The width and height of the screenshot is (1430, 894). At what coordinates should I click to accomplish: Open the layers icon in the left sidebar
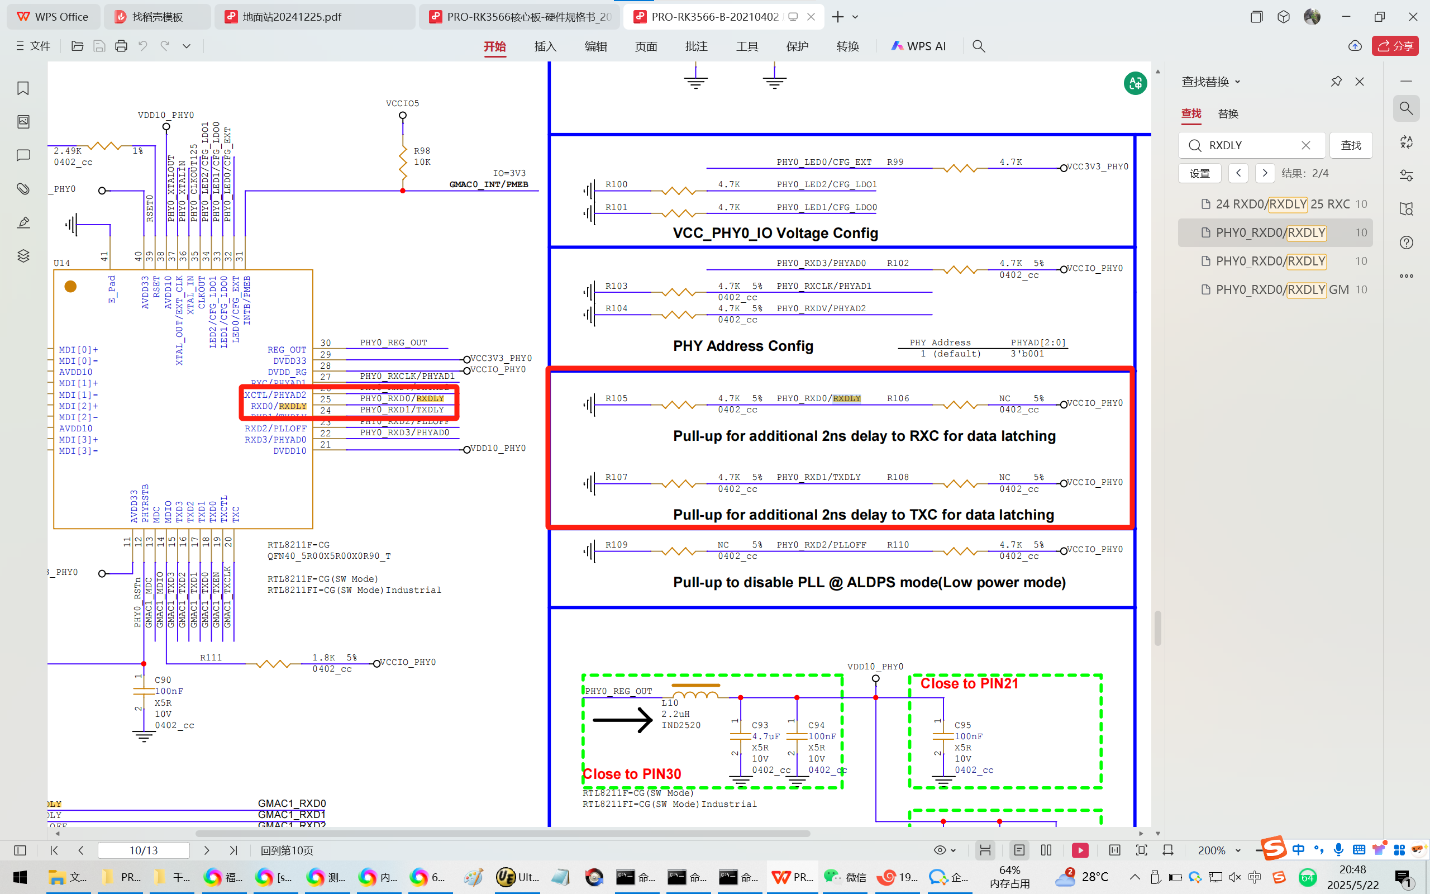(x=23, y=255)
